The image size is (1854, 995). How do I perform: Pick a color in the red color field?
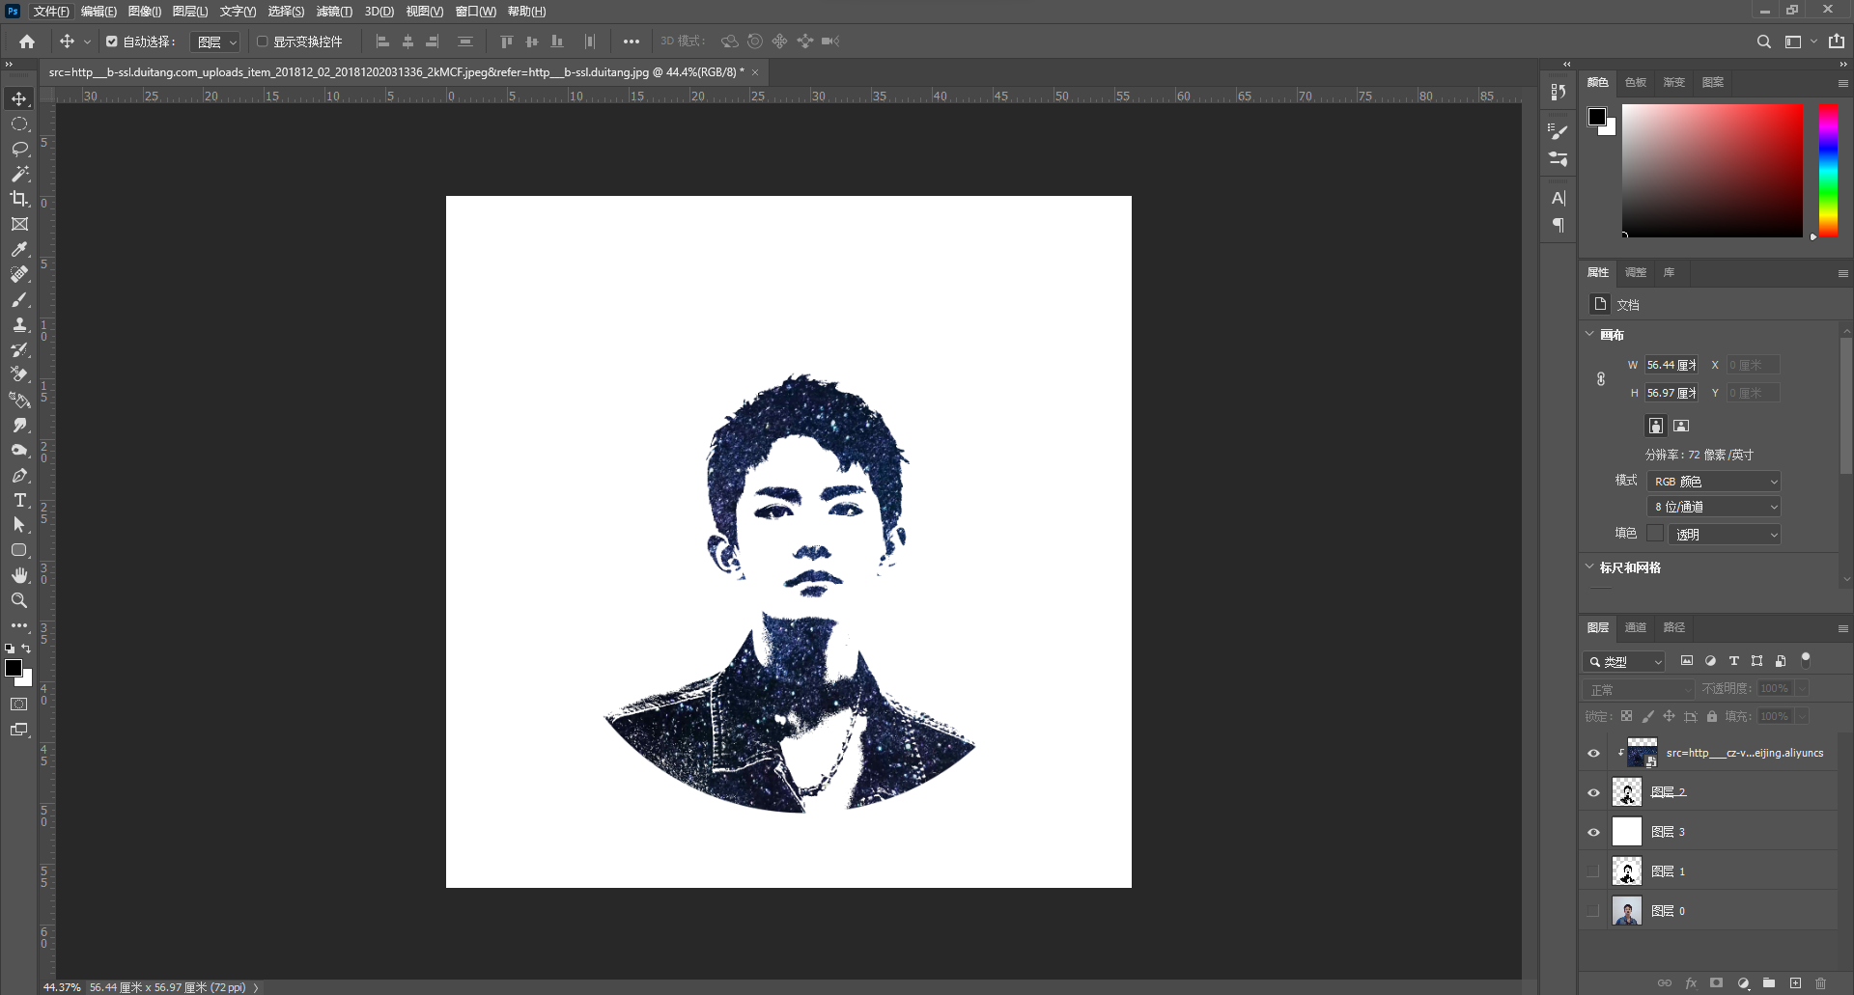click(1712, 170)
